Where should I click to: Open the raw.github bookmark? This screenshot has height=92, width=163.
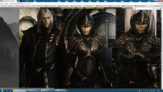[x=64, y=6]
